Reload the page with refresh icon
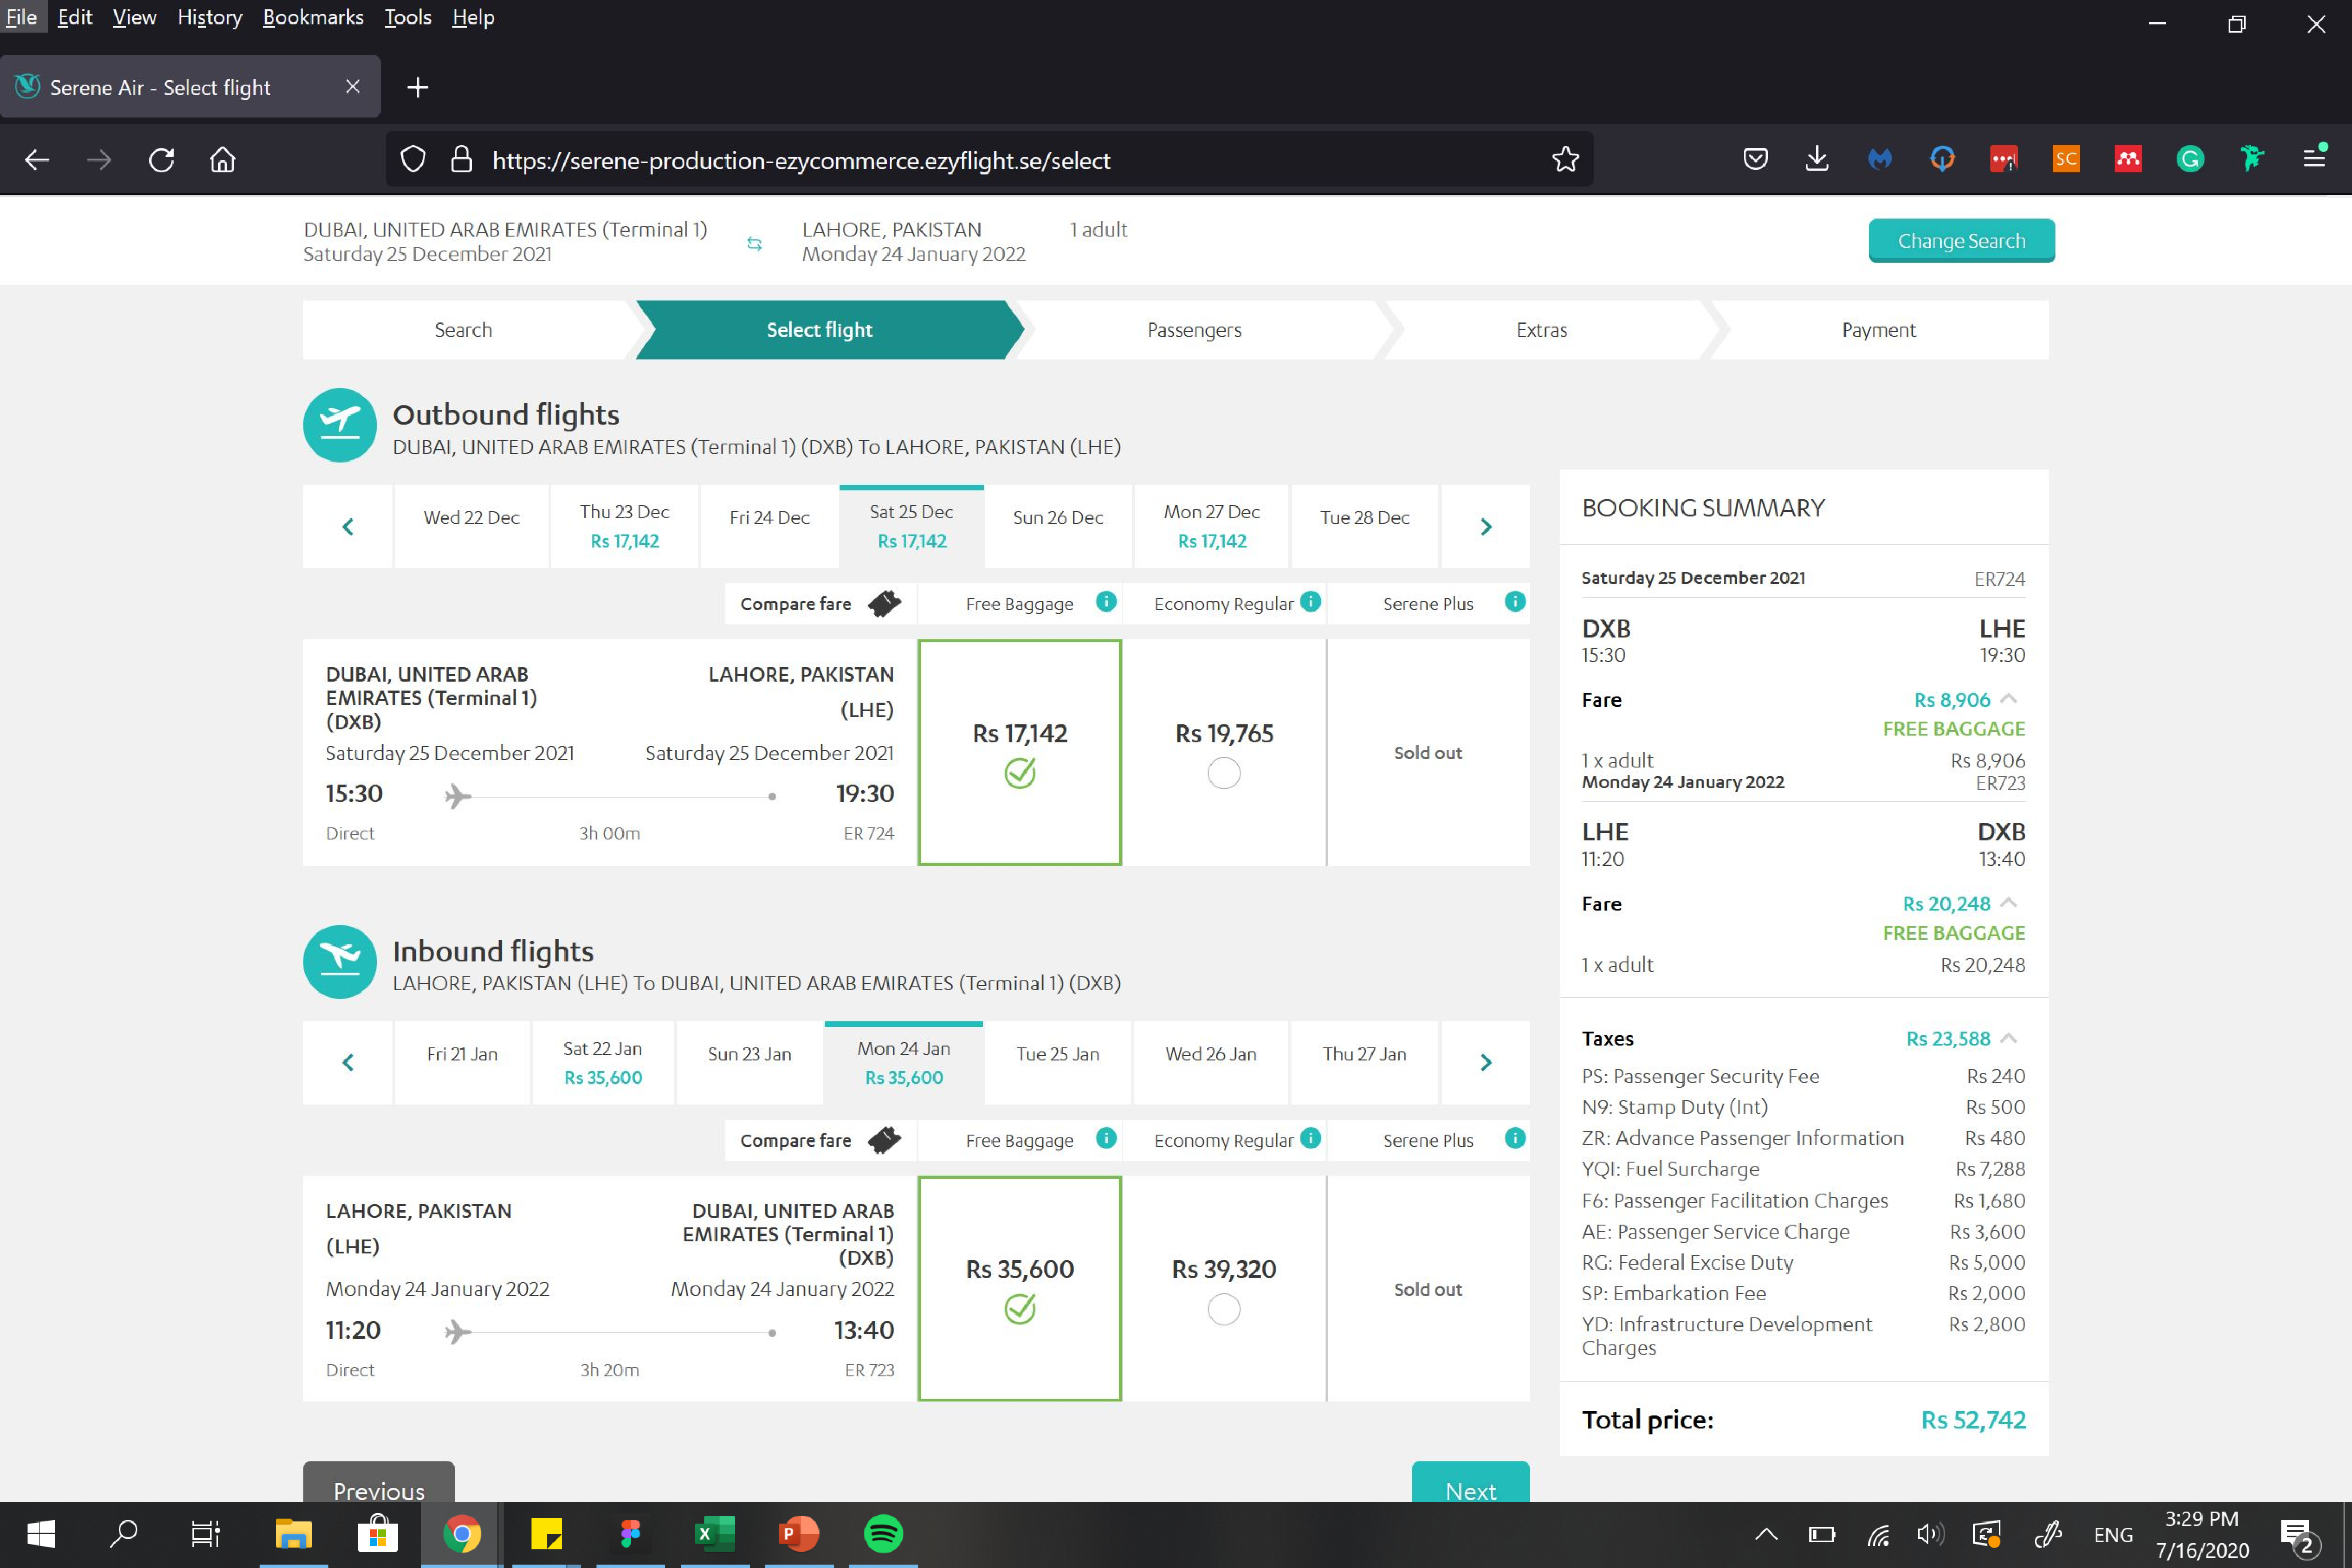Screen dimensions: 2352x1568 click(161, 160)
